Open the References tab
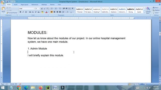This screenshot has height=90, width=161. tap(35, 4)
